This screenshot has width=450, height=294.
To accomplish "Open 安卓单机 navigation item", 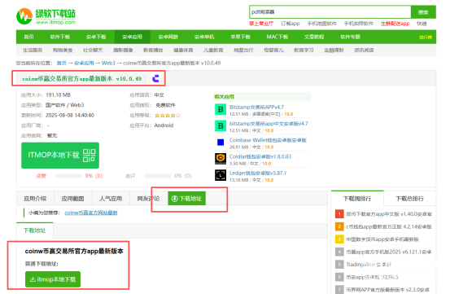I will pos(204,37).
